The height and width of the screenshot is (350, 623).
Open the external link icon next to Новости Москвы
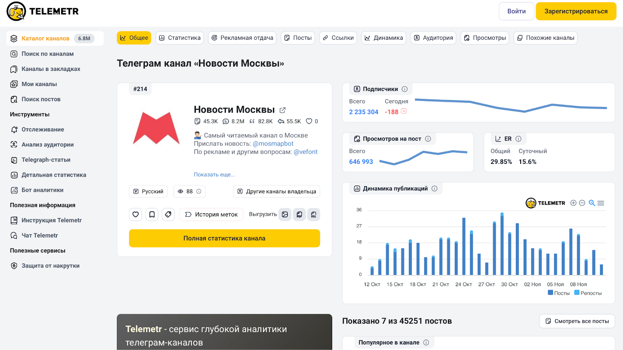[x=283, y=110]
